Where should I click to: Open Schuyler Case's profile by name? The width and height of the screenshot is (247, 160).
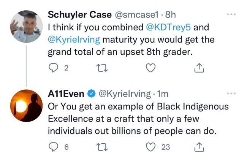tap(78, 15)
